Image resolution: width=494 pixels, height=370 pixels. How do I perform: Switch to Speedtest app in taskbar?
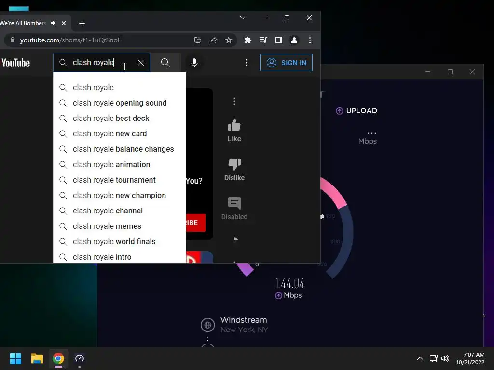point(80,358)
